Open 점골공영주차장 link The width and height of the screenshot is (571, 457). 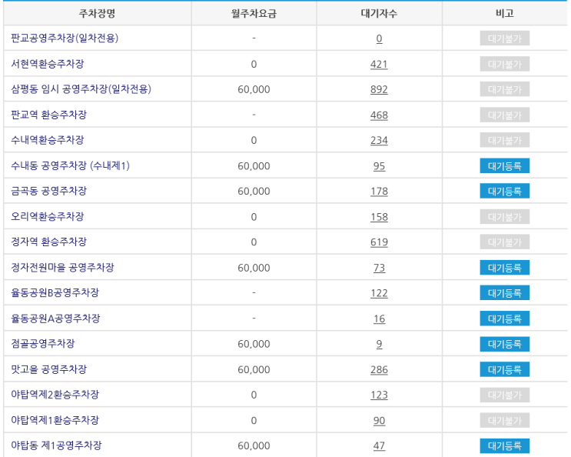click(43, 344)
